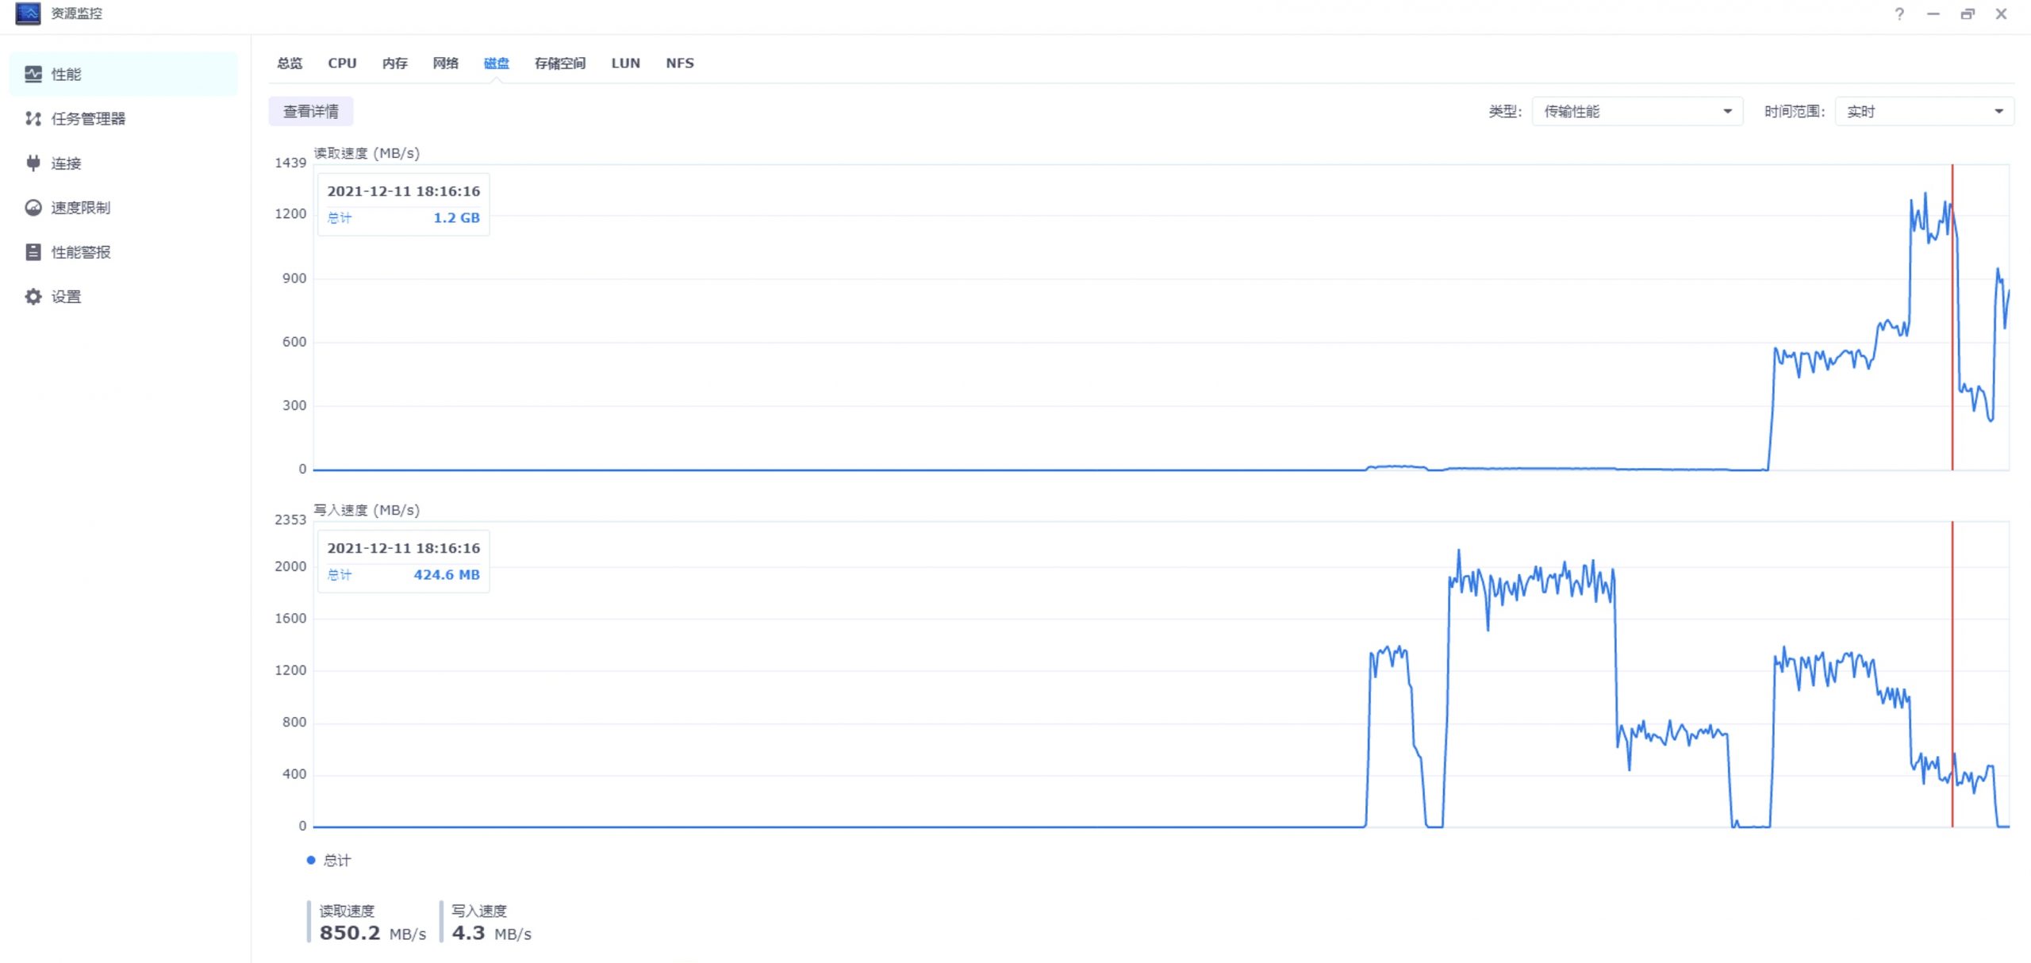
Task: Open the 时间范围 实时 dropdown
Action: click(1924, 112)
